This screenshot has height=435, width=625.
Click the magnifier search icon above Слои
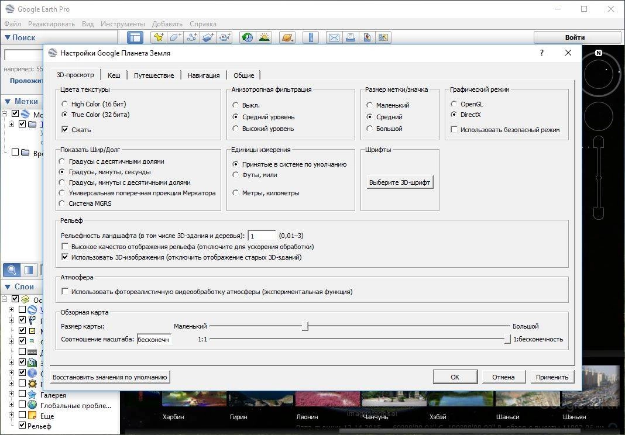[x=12, y=270]
